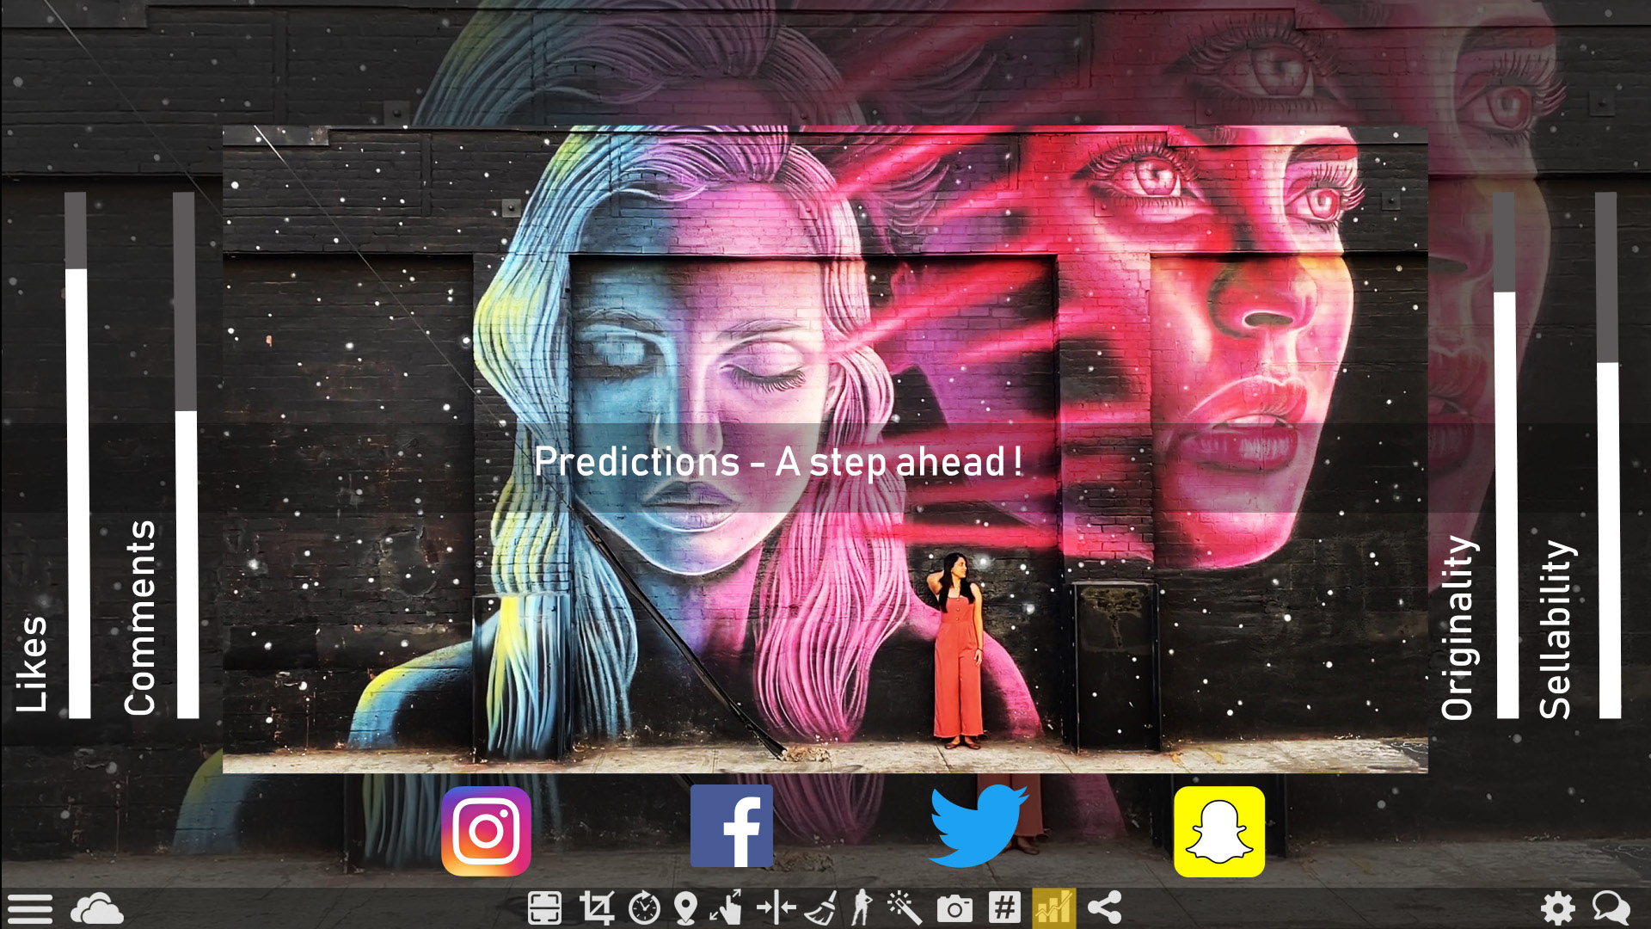Choose the Snapchat ghost logo
The width and height of the screenshot is (1651, 929).
tap(1219, 831)
